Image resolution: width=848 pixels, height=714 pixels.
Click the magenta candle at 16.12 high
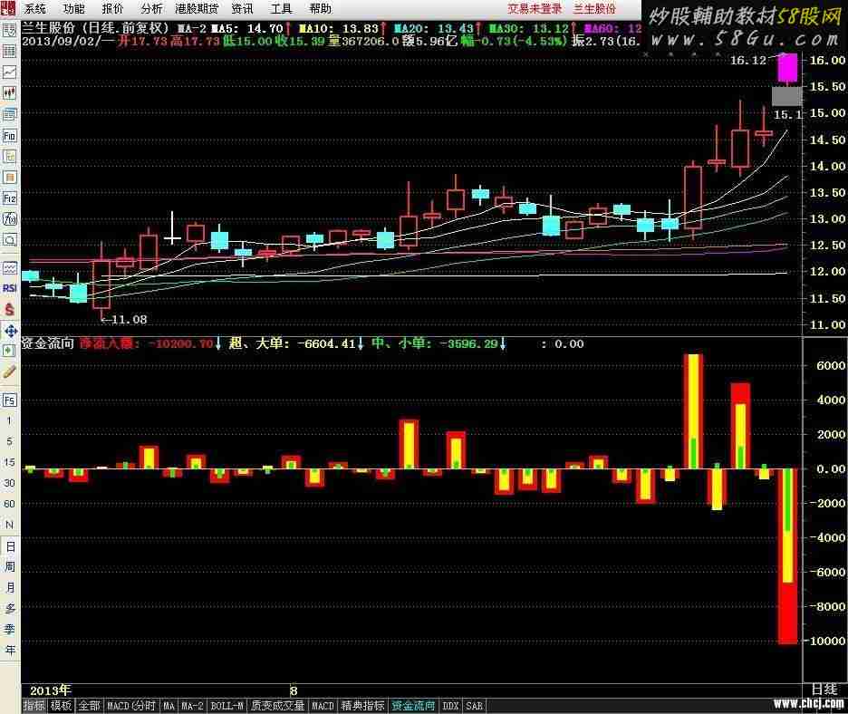coord(787,68)
